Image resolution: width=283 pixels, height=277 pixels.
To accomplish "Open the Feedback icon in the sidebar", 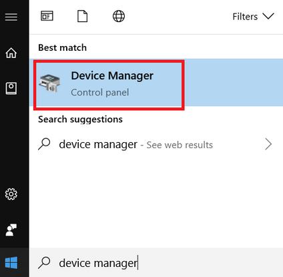I will point(11,230).
